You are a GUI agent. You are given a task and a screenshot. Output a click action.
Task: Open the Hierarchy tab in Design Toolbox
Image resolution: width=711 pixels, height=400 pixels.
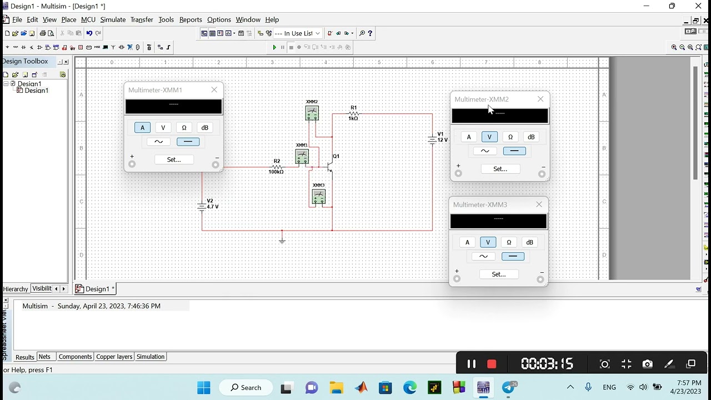[x=16, y=289]
